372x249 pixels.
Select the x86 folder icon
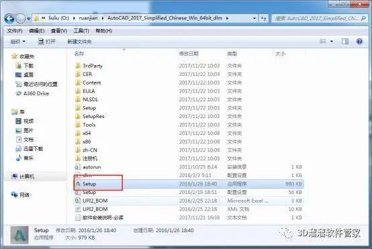(78, 142)
